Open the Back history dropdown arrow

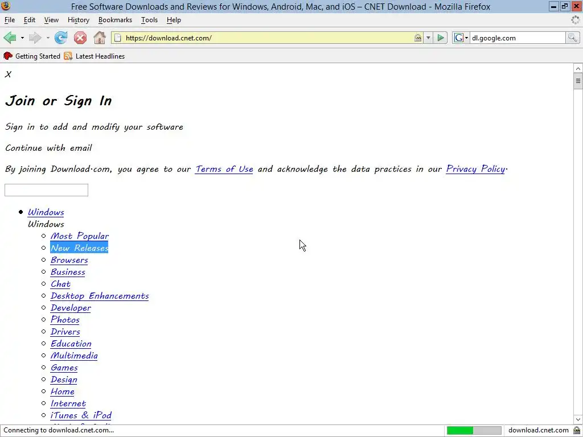(22, 38)
